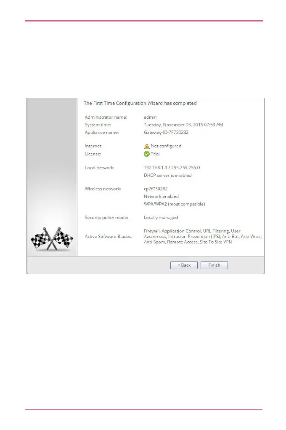Click the Gateway-ID-7F730282 appliance name
Image resolution: width=286 pixels, height=430 pixels.
[166, 132]
